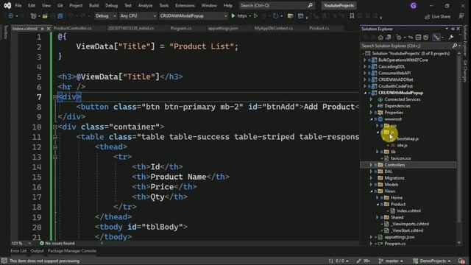Open the 121 % zoom level dropdown

(x=21, y=244)
